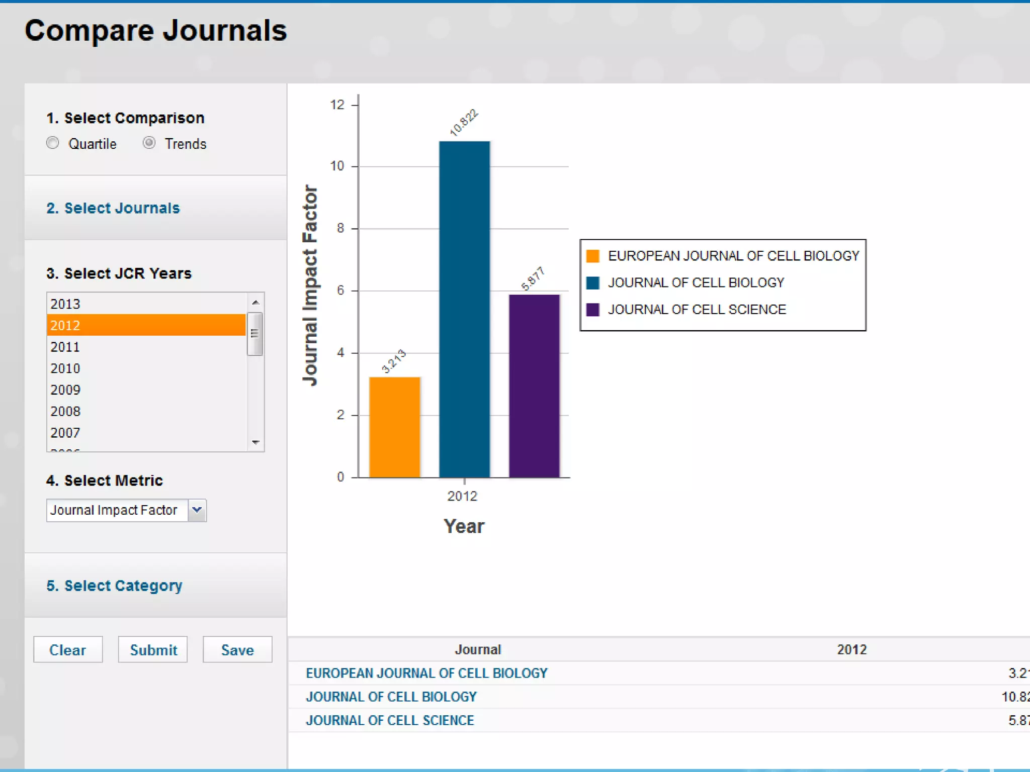Click the year list scroll up arrow
Screen dimensions: 1030x772
pos(255,303)
